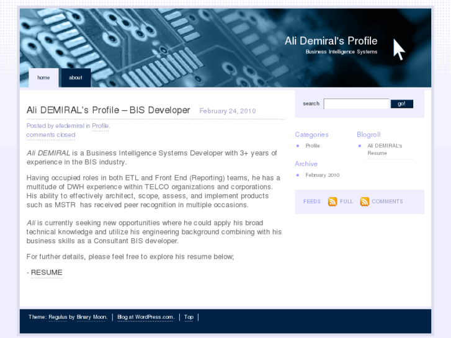
Task: Select Profile under Categories sidebar
Action: [313, 146]
